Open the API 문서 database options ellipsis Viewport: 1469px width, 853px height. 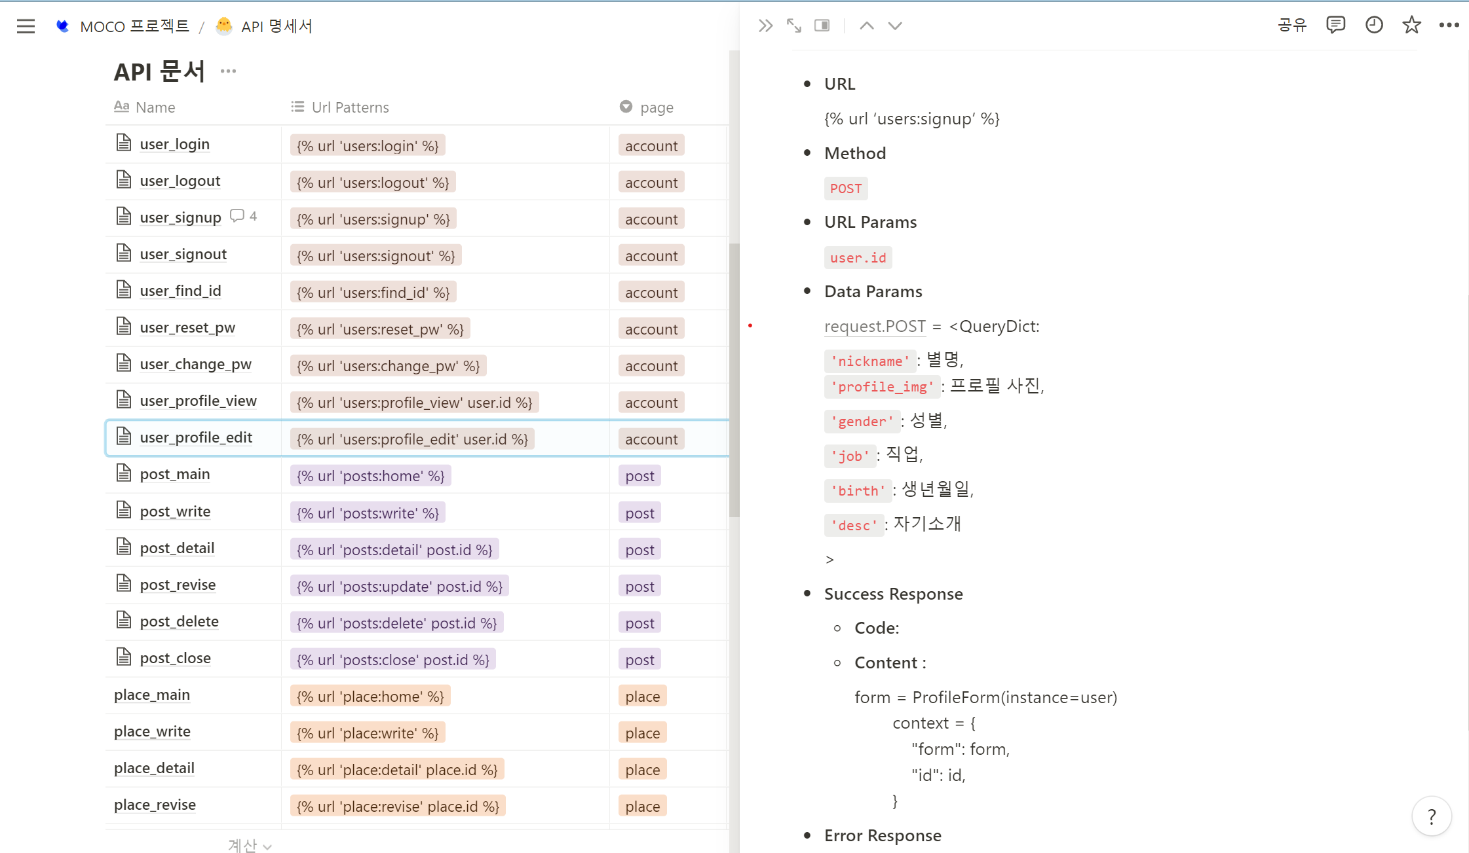[228, 71]
